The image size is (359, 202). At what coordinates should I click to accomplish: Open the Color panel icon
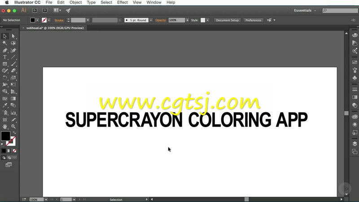[355, 35]
